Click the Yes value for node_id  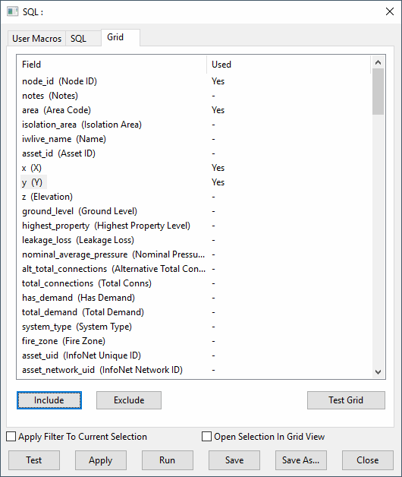(218, 81)
